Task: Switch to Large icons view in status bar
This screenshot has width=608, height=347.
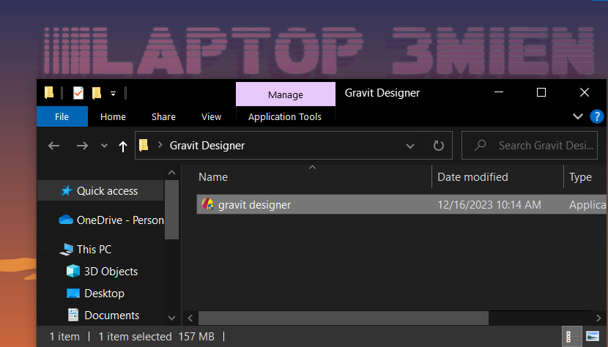Action: click(x=593, y=336)
